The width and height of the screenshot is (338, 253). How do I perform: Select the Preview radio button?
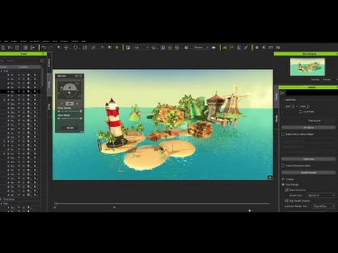point(283,179)
